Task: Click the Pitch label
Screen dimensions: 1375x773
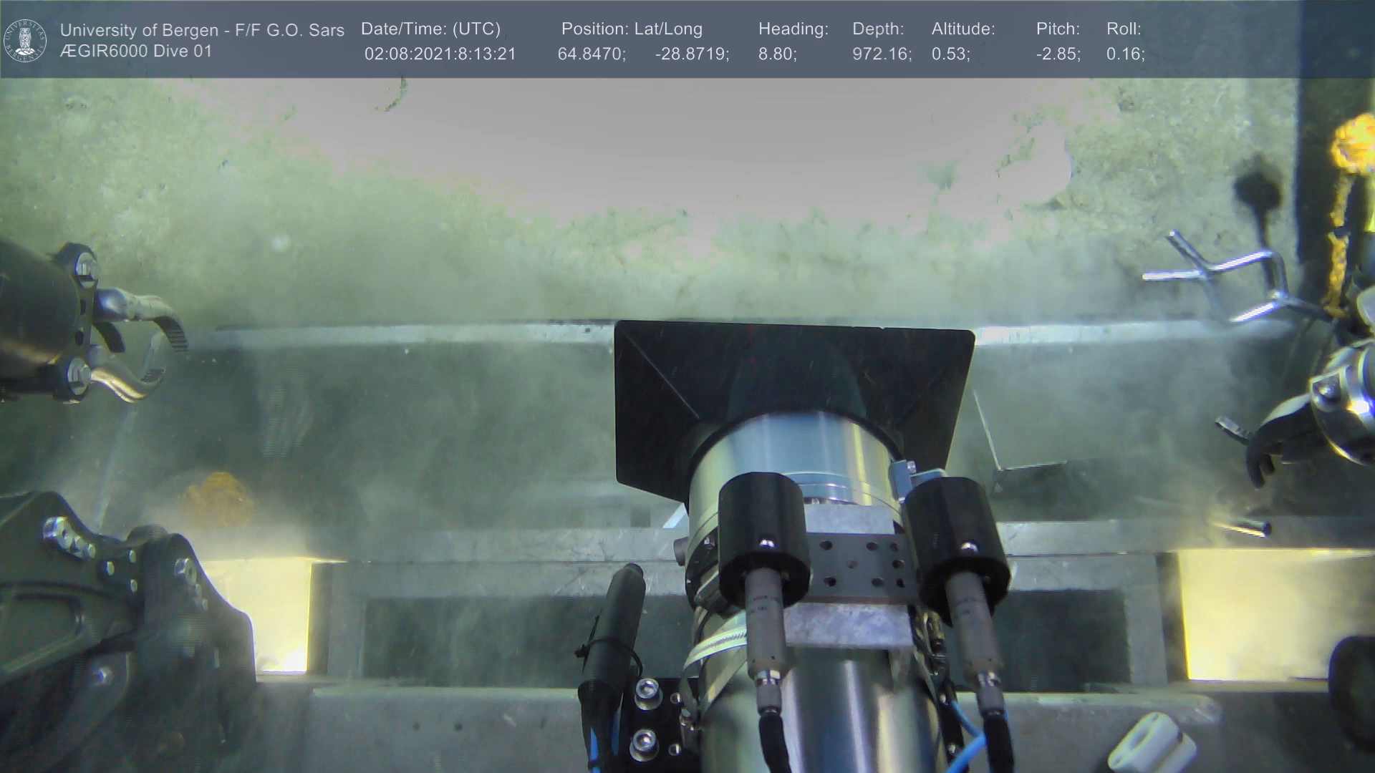Action: tap(1057, 29)
